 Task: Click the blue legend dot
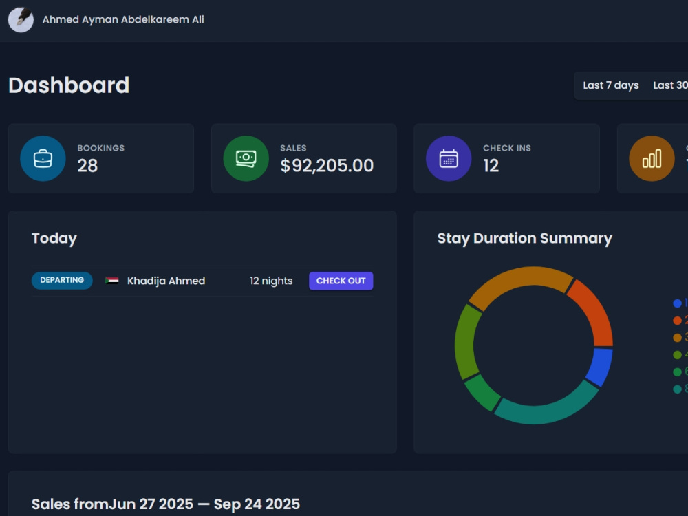pyautogui.click(x=677, y=303)
